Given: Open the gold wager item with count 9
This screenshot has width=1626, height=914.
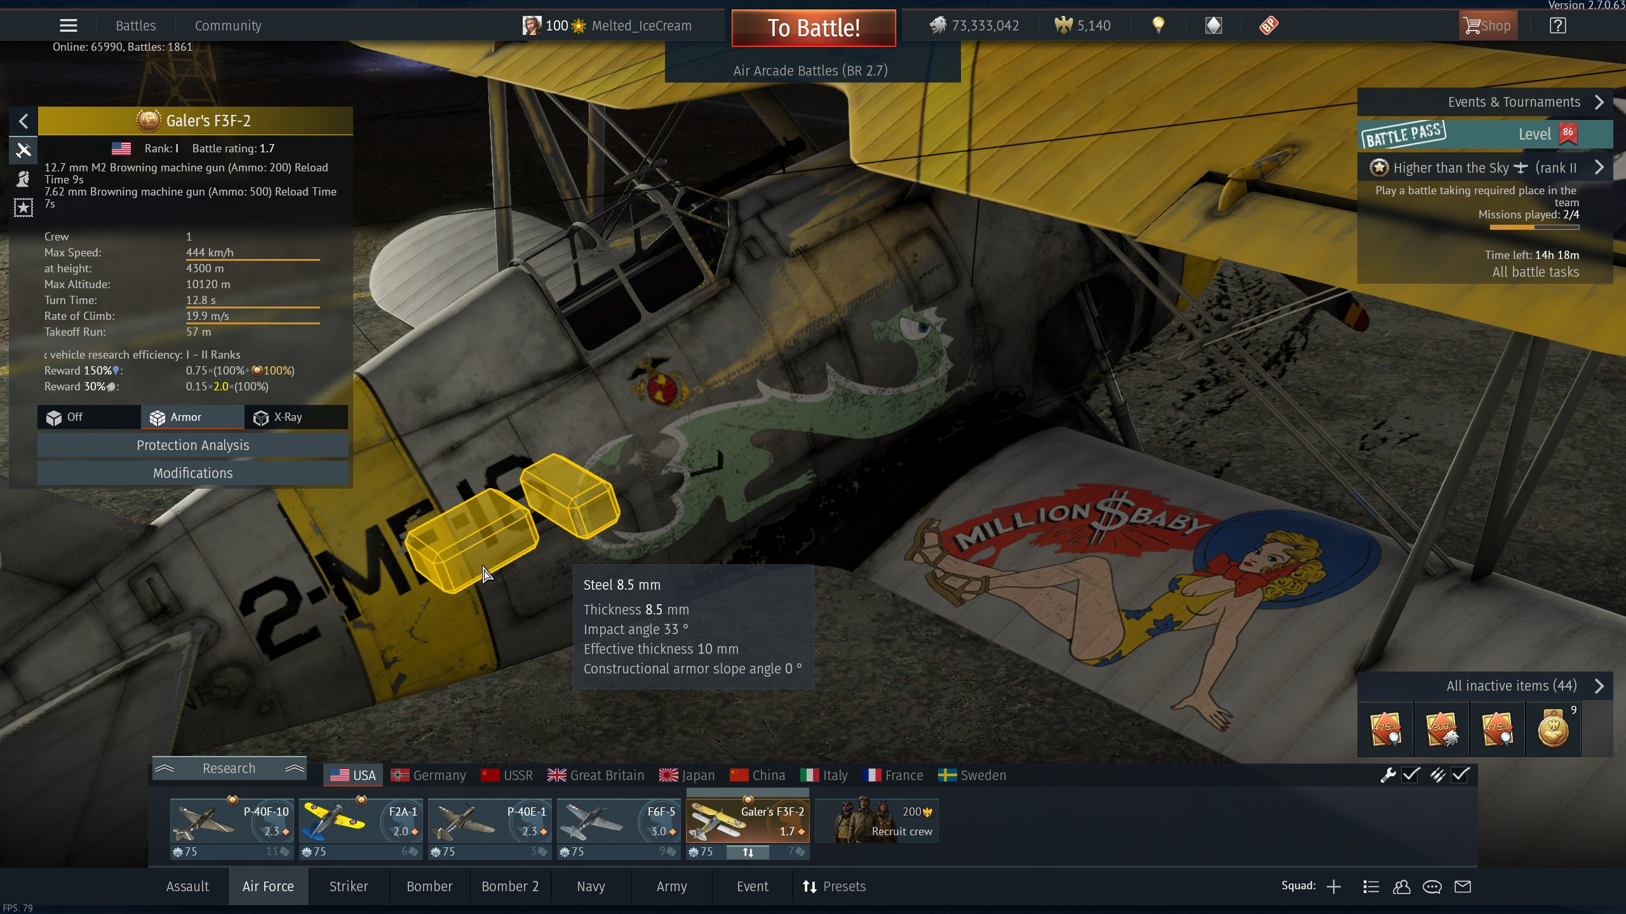Looking at the screenshot, I should coord(1553,729).
